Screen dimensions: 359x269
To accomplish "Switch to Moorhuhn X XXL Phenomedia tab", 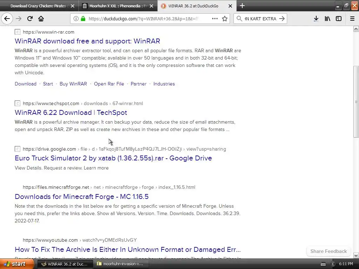I will pos(118,6).
